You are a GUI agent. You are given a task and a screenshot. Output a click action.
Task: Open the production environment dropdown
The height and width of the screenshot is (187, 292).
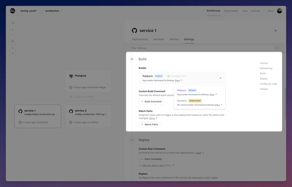click(54, 11)
